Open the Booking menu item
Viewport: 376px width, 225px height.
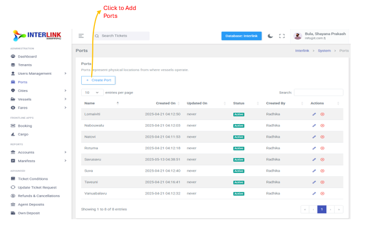(25, 126)
